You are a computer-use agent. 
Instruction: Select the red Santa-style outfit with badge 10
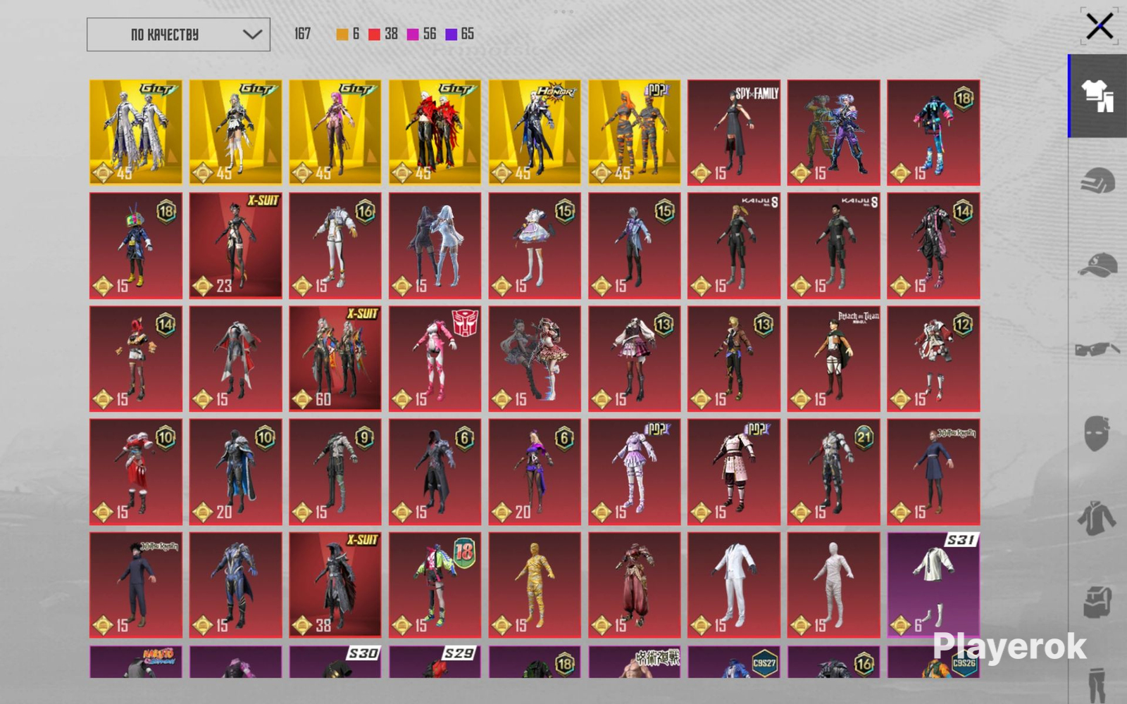pos(135,472)
